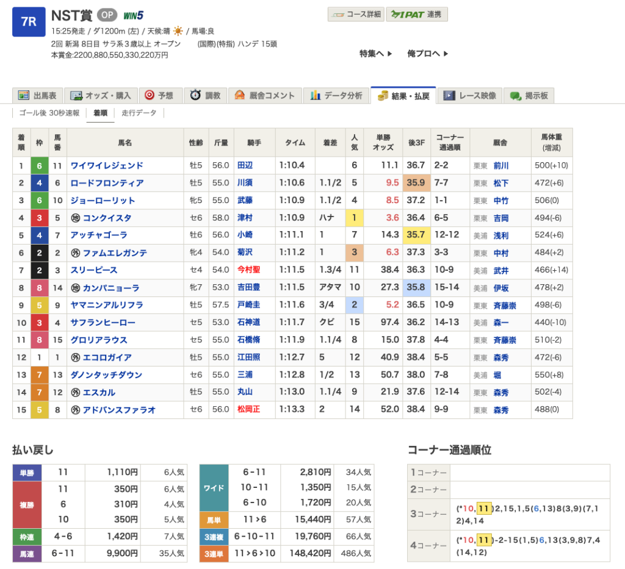Viewport: 625px width, 569px height.
Task: Click the speech bubble icon beside 掲示板
Action: (x=516, y=96)
